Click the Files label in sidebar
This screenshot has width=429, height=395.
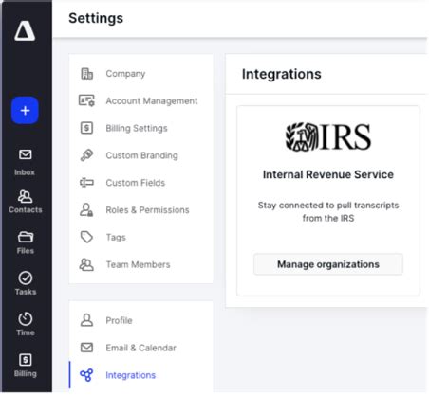point(26,251)
